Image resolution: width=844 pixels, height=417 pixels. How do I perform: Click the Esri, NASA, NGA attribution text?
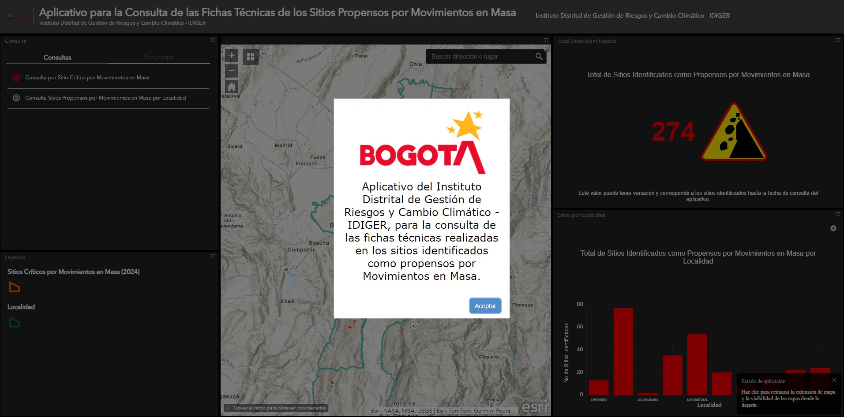pyautogui.click(x=443, y=411)
